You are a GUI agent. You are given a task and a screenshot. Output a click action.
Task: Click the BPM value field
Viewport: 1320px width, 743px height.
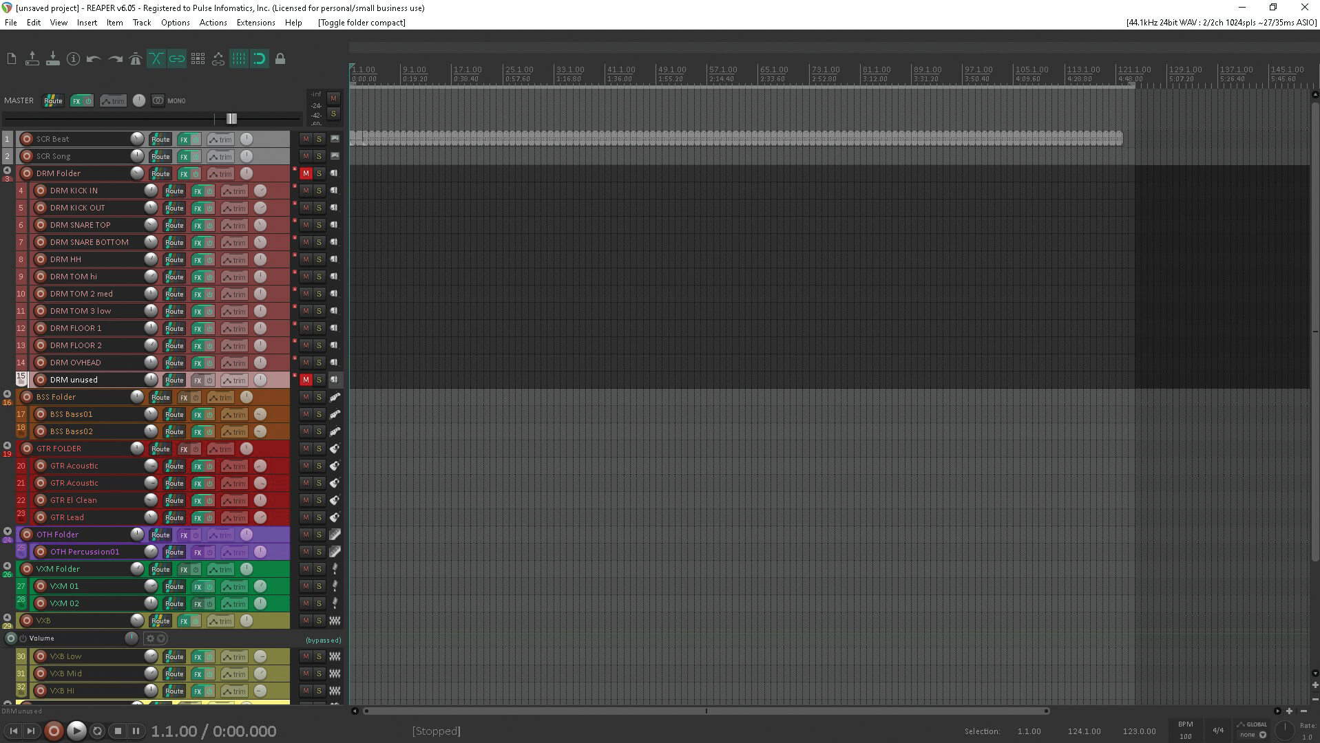tap(1185, 736)
